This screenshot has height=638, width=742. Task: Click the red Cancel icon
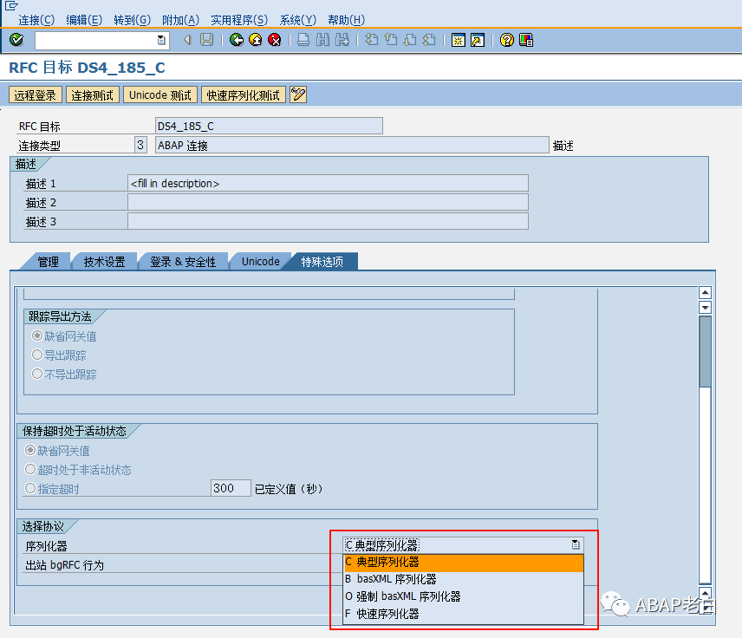275,40
